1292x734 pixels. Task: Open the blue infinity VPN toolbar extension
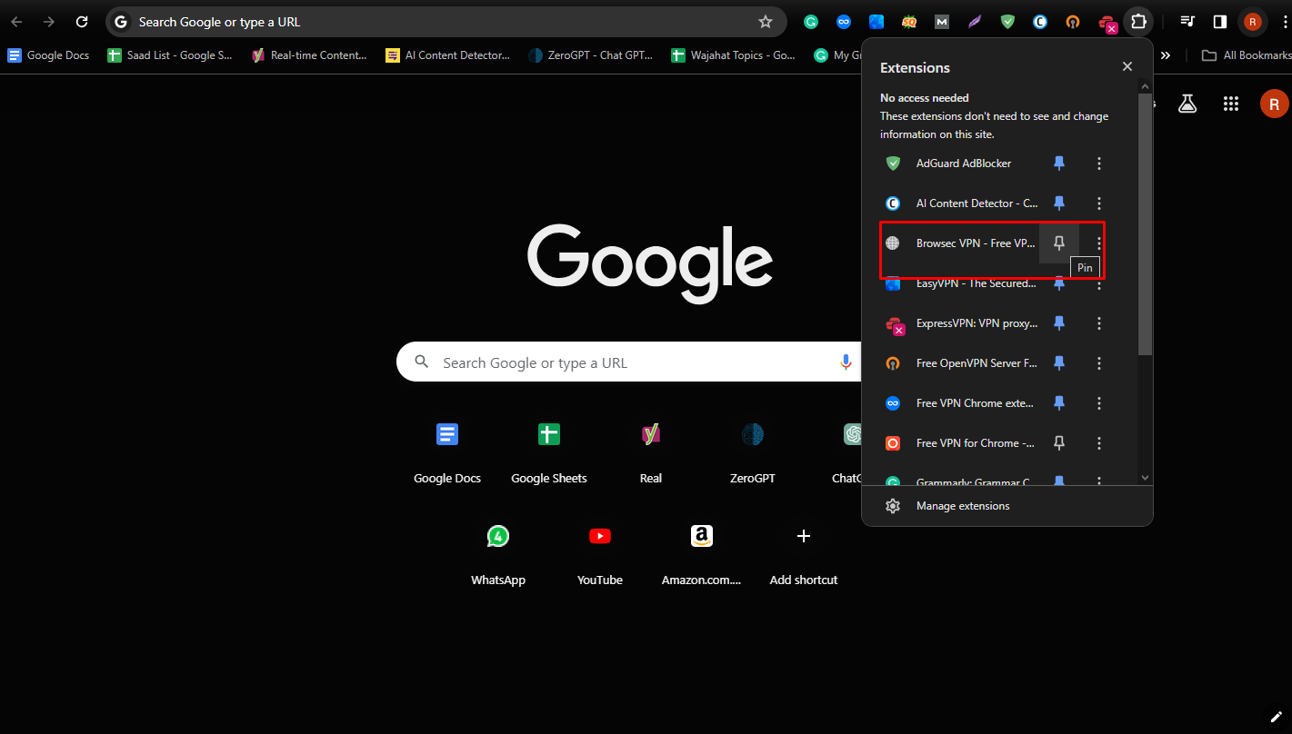[x=844, y=22]
